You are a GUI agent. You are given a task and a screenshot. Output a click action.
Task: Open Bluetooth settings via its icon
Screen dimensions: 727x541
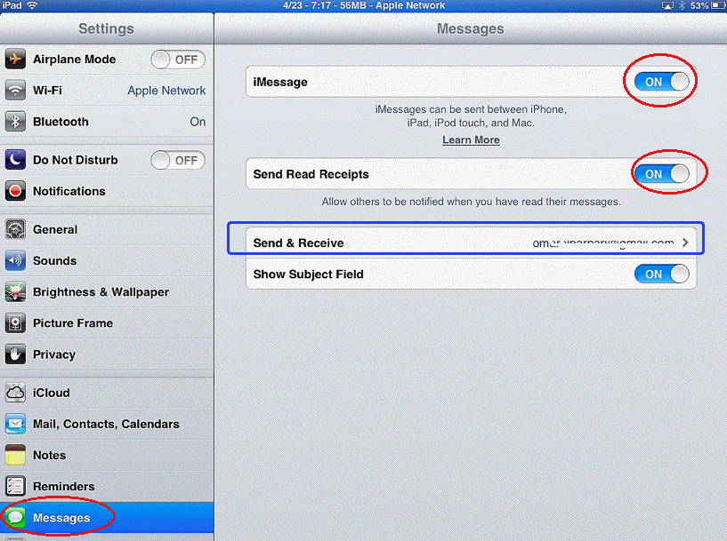tap(16, 122)
